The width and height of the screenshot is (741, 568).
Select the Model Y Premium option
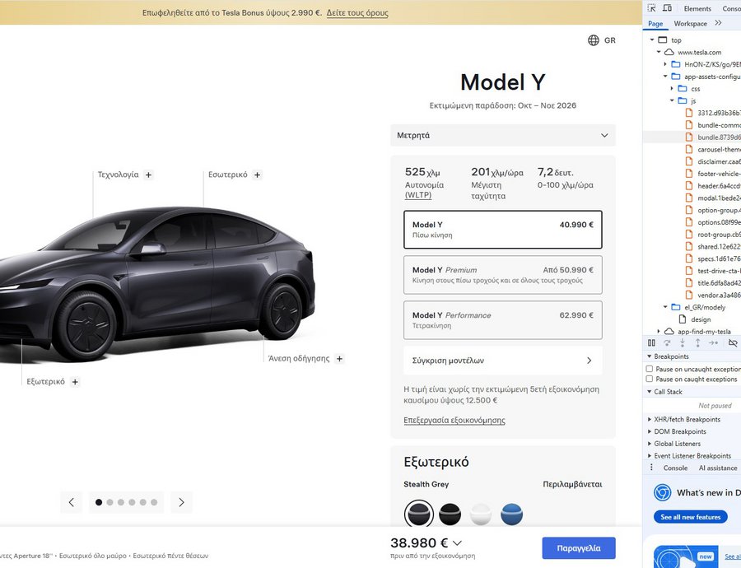coord(503,275)
